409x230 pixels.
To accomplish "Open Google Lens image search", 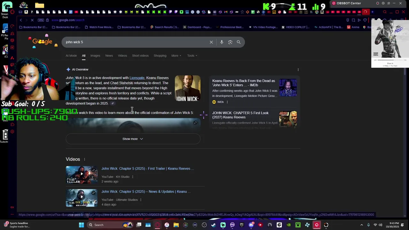I will [x=230, y=42].
